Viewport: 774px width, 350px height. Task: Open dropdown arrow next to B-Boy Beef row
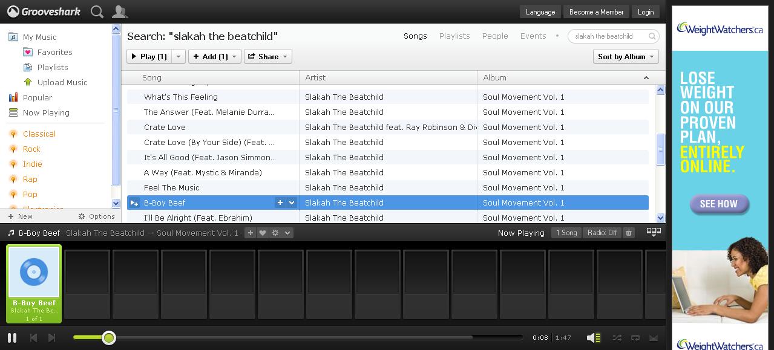click(x=292, y=203)
